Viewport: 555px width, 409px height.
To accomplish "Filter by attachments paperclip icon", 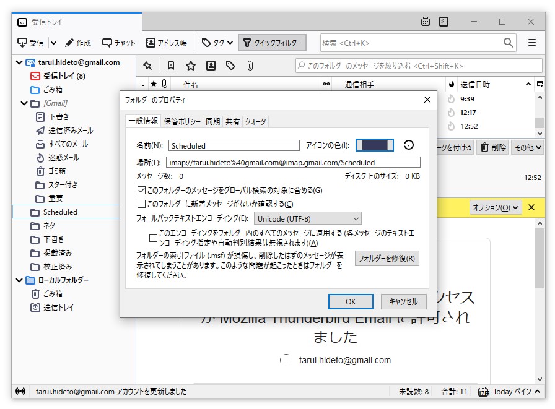I will click(250, 66).
